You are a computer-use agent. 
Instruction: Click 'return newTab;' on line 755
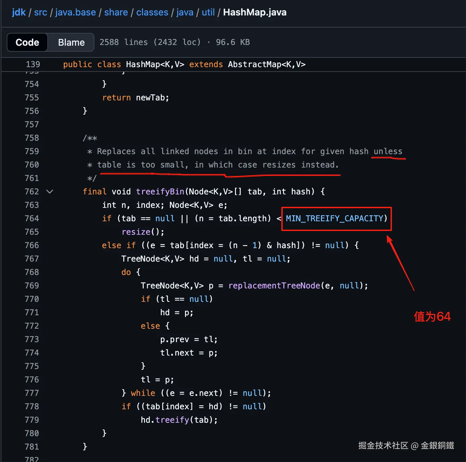pos(136,98)
